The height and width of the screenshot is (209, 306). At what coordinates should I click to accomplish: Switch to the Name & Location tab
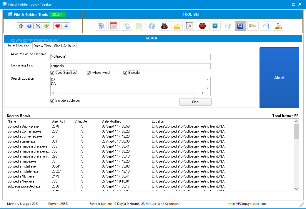pyautogui.click(x=19, y=45)
